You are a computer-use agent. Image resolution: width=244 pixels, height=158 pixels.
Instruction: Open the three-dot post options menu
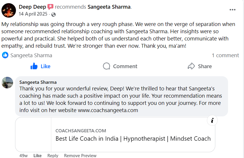point(232,10)
